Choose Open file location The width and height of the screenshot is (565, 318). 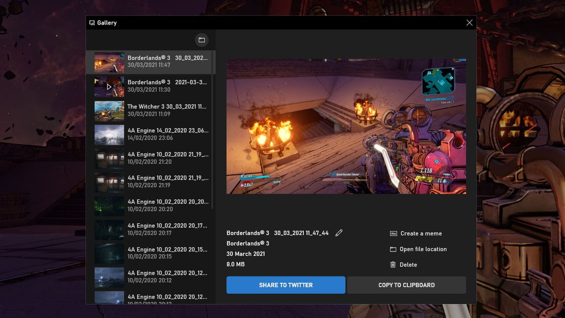418,249
